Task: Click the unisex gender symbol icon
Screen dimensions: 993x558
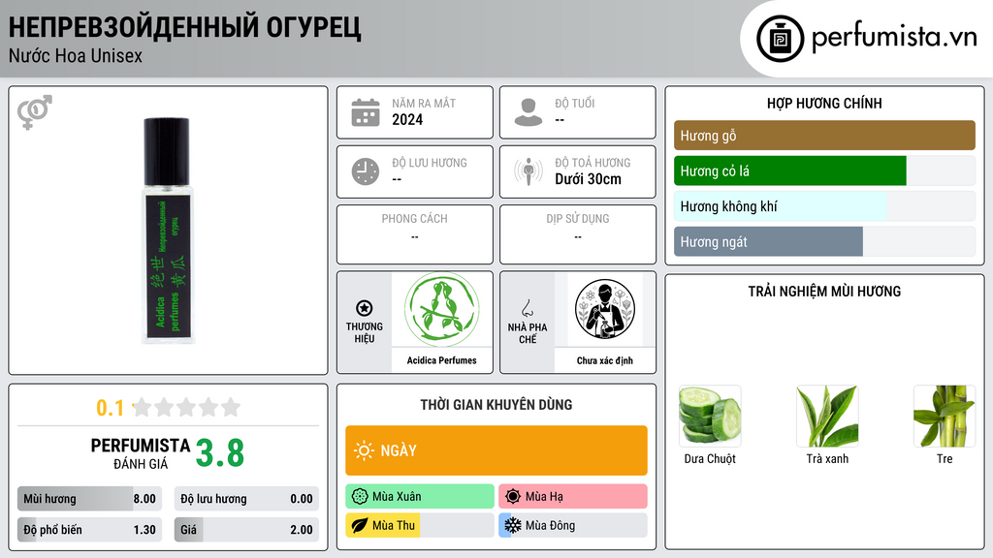Action: coord(35,112)
